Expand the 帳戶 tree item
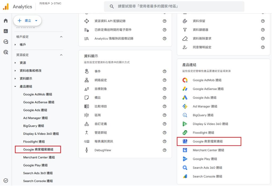Image resolution: width=272 pixels, height=186 pixels. [x=15, y=45]
